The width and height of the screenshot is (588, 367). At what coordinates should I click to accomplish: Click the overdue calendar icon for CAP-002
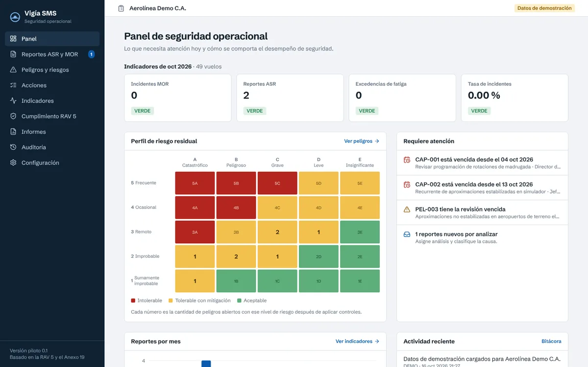[x=407, y=184]
